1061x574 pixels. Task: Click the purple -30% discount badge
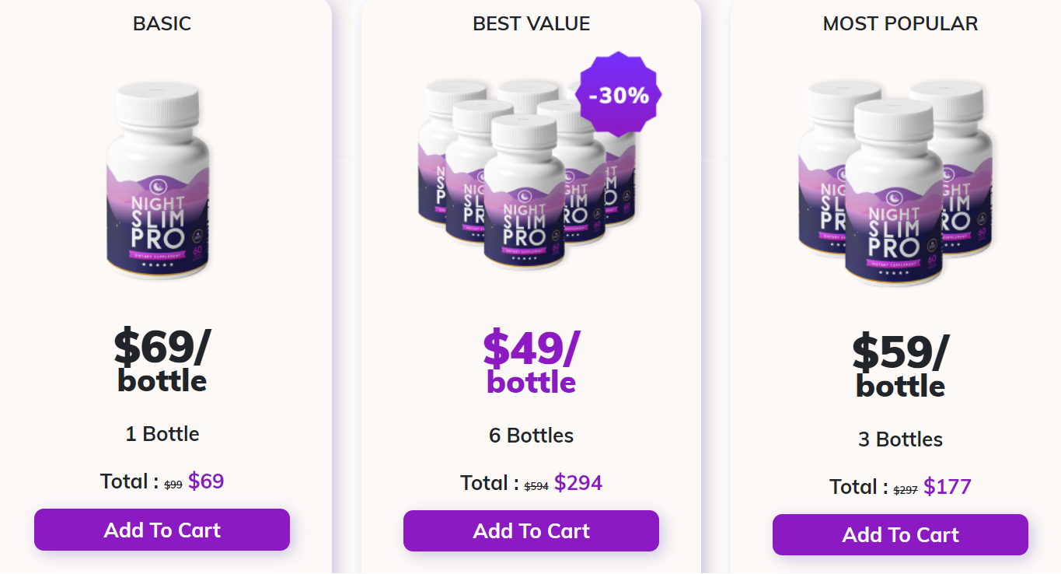[619, 95]
